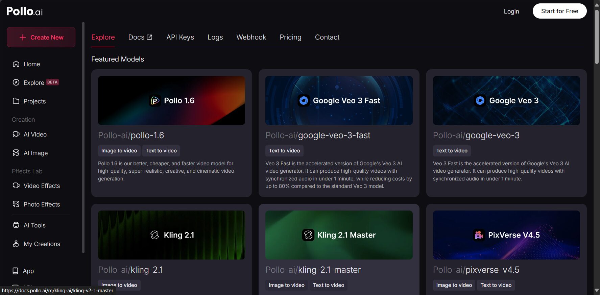
Task: Click the App tablet icon
Action: coord(15,271)
